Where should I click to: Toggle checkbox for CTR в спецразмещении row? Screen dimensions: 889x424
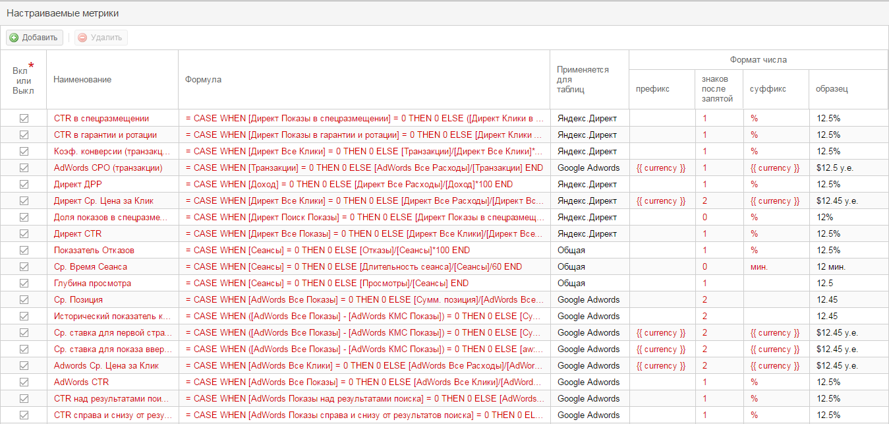[24, 119]
